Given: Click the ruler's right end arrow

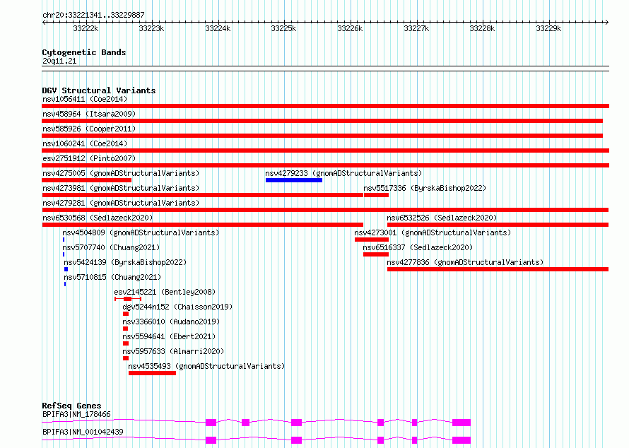Looking at the screenshot, I should [606, 22].
